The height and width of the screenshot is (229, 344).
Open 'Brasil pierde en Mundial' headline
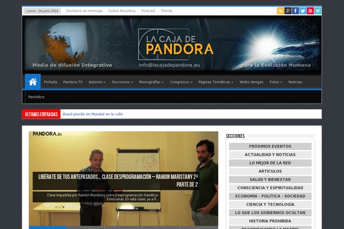click(x=92, y=114)
